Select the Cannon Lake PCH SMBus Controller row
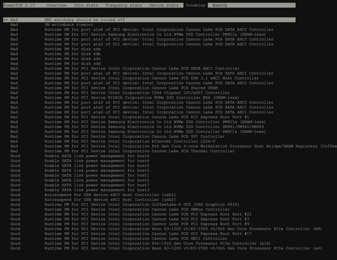 coord(120,209)
